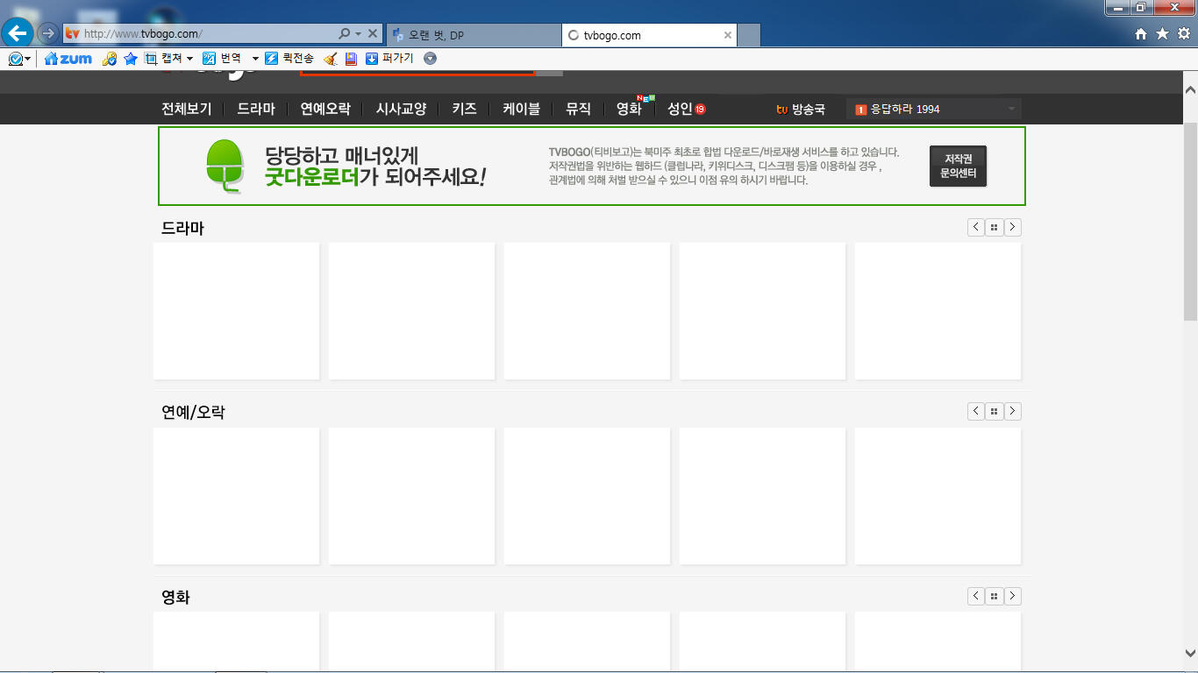The height and width of the screenshot is (673, 1198).
Task: Open grid view for 영화 section
Action: pyautogui.click(x=995, y=596)
